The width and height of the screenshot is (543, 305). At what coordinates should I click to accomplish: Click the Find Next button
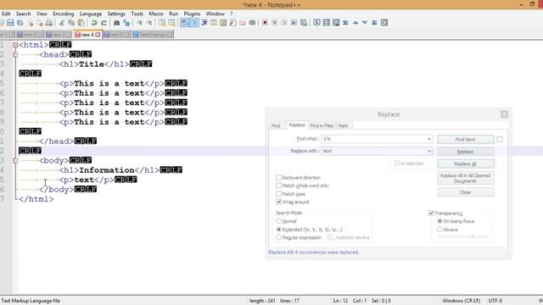pyautogui.click(x=466, y=139)
